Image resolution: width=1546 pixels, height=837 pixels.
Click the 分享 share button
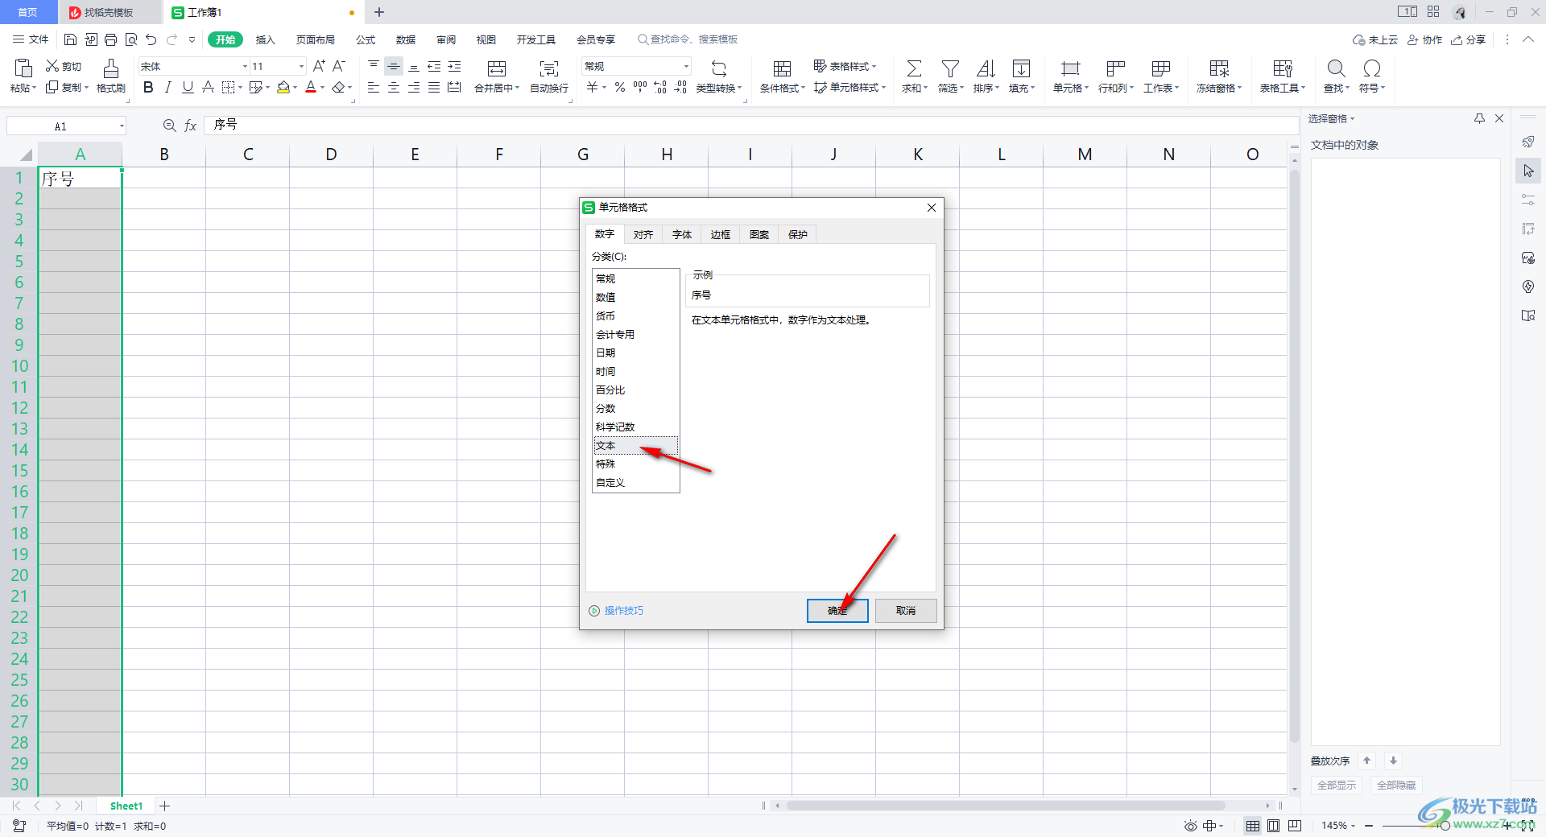[x=1468, y=39]
